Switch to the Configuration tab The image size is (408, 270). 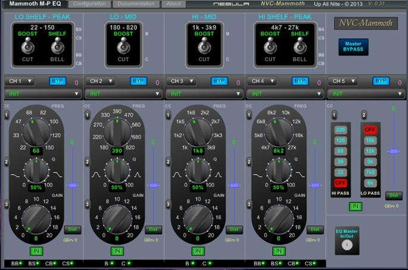click(89, 4)
